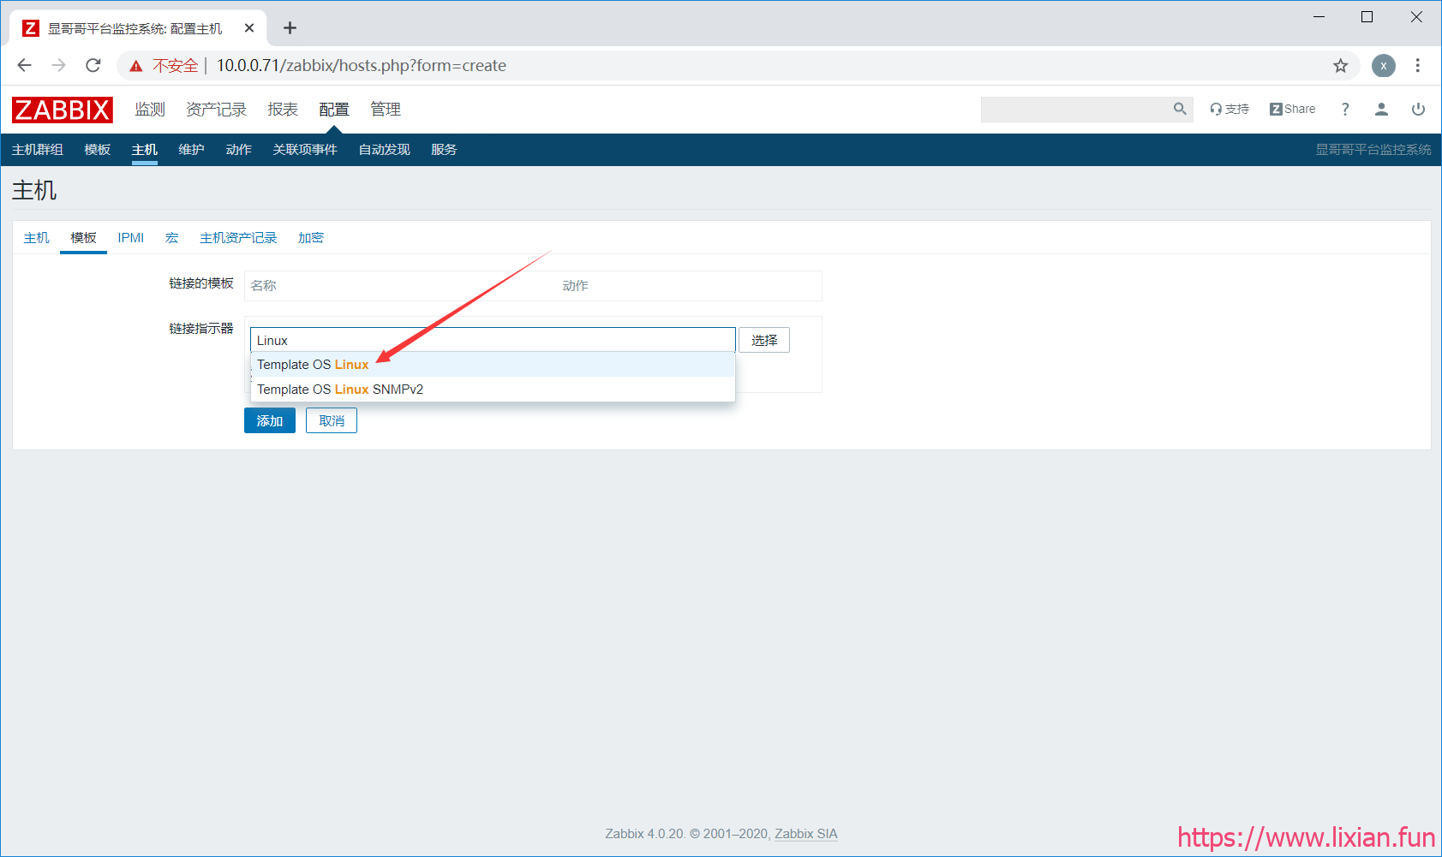Open Zabbix support link
This screenshot has height=857, width=1442.
pyautogui.click(x=1230, y=109)
